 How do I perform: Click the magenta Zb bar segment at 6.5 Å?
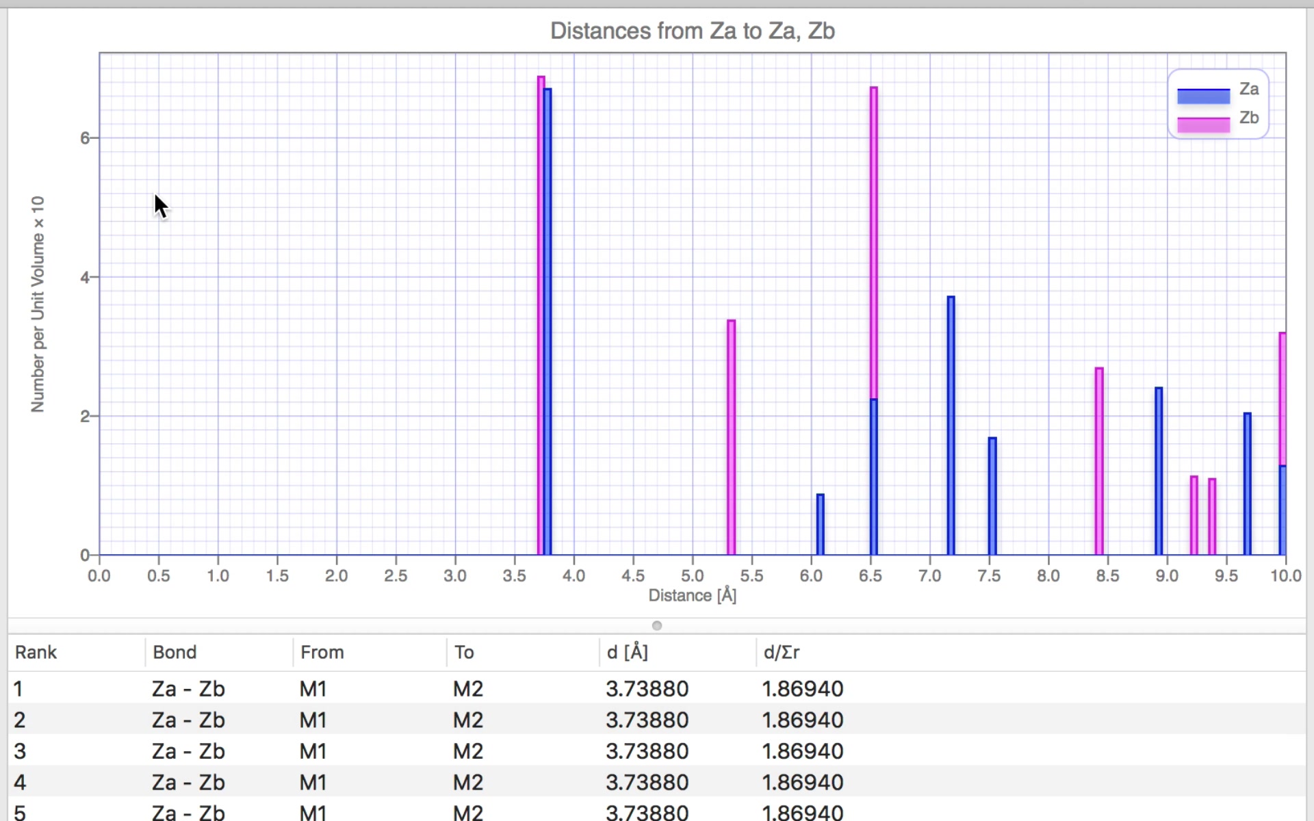(x=874, y=243)
